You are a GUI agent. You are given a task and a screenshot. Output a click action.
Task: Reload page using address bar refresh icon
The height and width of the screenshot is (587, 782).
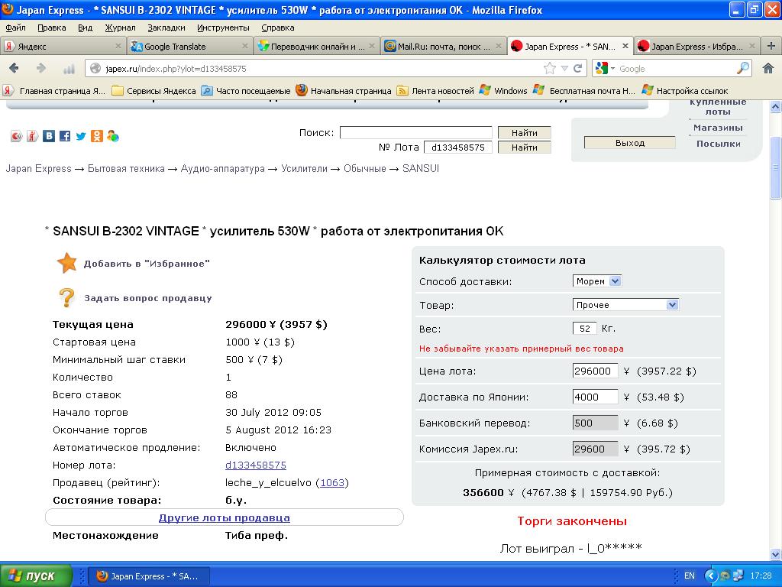coord(578,68)
